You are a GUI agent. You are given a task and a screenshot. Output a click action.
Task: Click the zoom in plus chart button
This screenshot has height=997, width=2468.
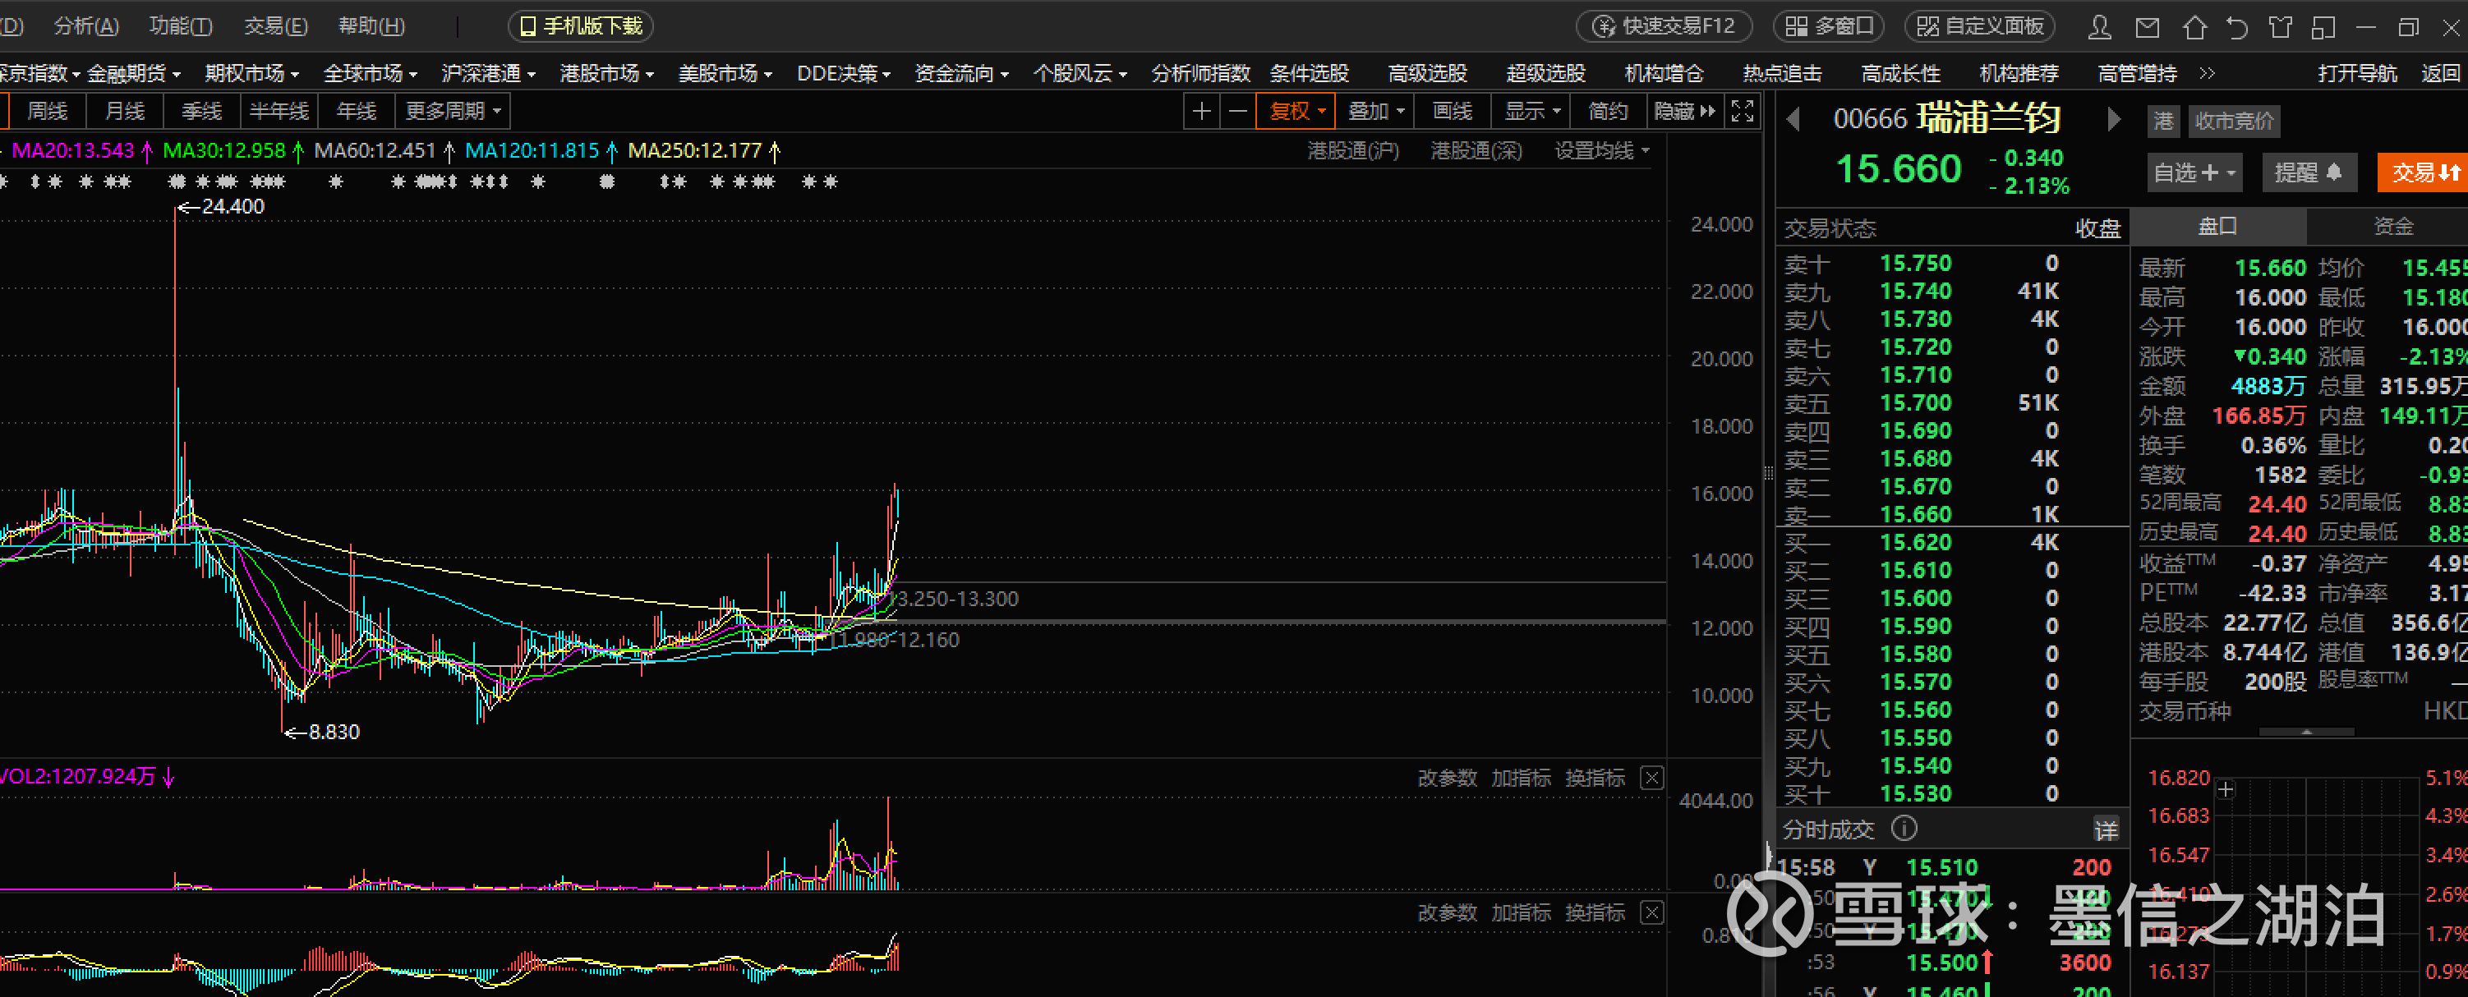[1201, 112]
